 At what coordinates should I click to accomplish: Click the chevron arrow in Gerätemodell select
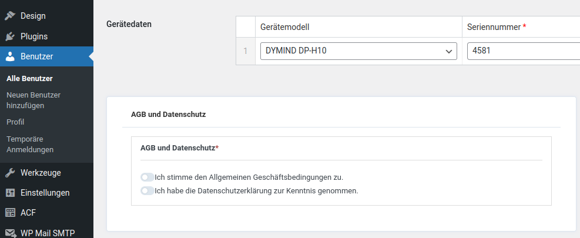pos(449,52)
